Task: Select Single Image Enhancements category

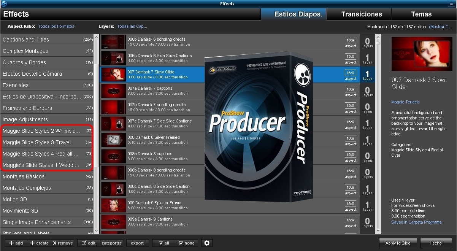Action: 48,222
